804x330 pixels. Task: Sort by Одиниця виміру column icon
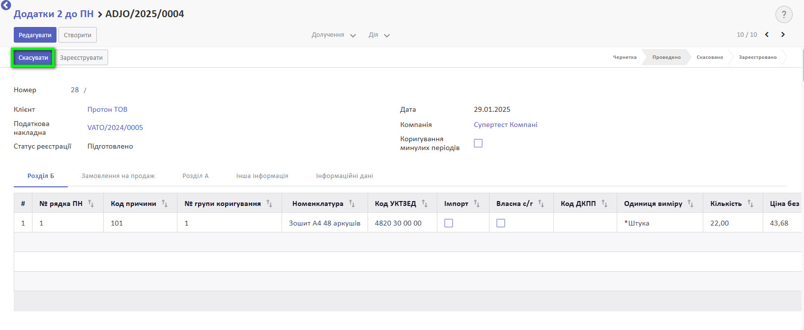click(x=690, y=203)
